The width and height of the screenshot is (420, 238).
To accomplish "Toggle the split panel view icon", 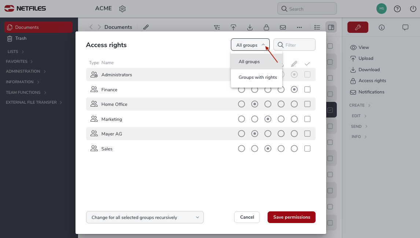I will pos(331,27).
